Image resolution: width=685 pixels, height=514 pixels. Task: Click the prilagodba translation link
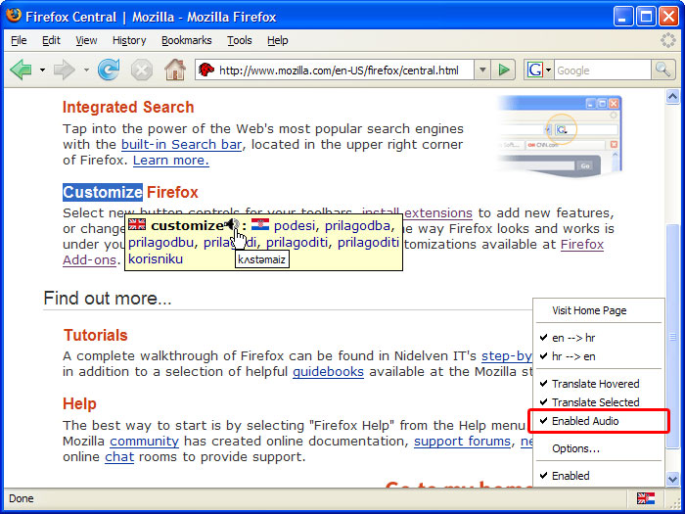click(357, 225)
